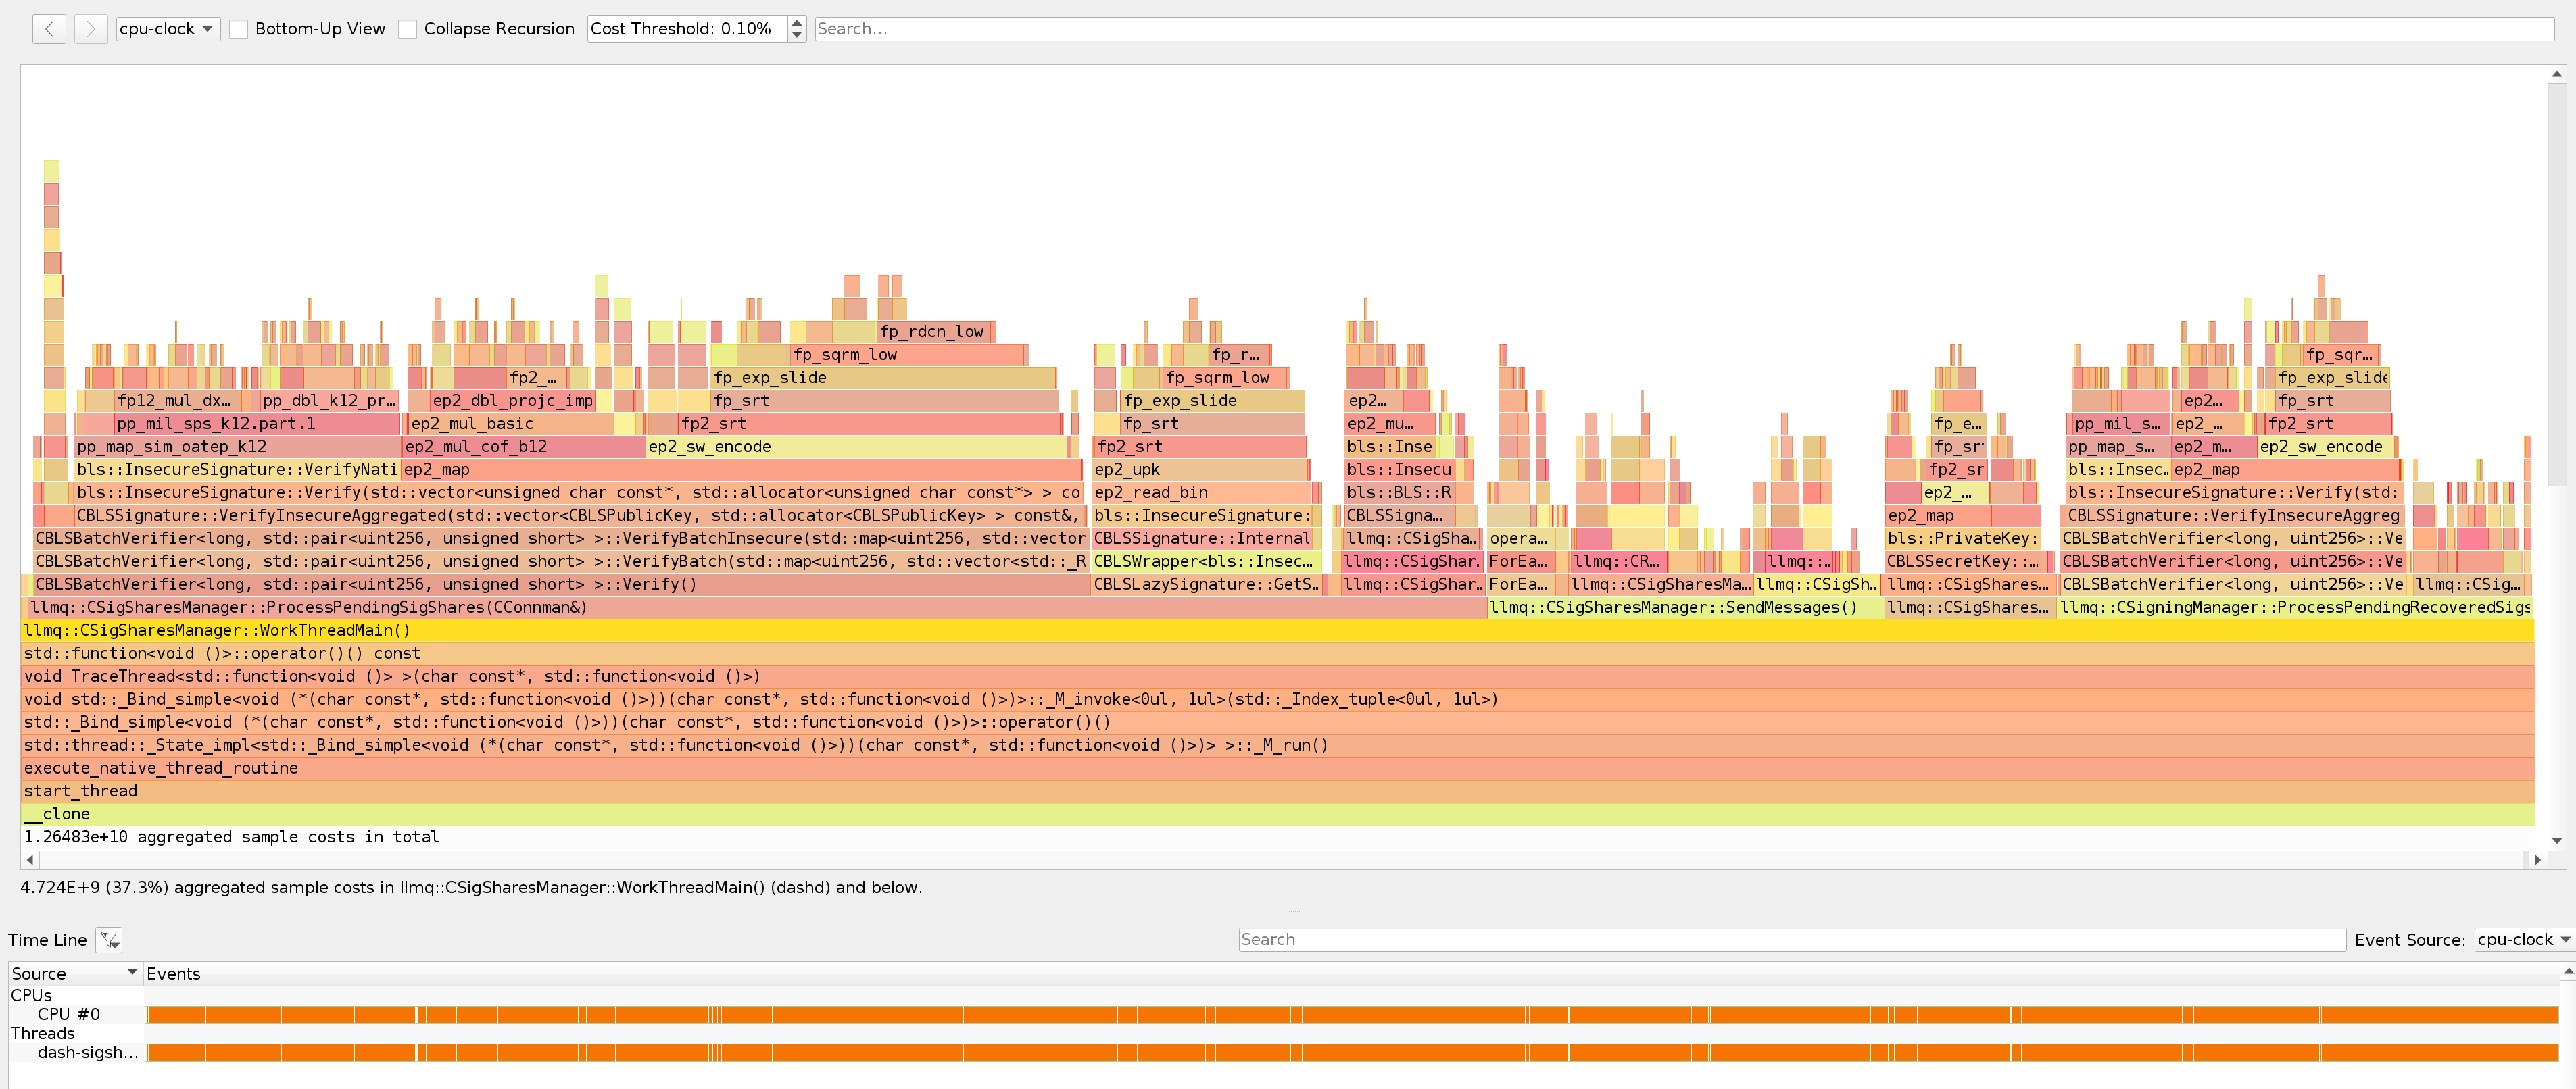
Task: Click timeline panel scroll up arrow
Action: 2568,971
